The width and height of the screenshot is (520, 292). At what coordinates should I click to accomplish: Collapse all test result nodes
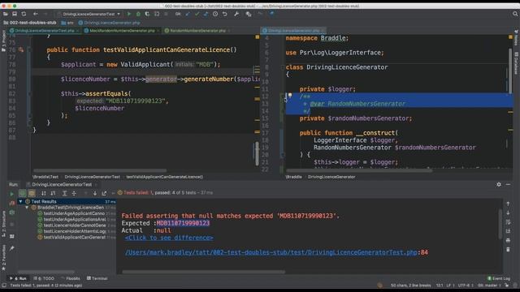74,193
